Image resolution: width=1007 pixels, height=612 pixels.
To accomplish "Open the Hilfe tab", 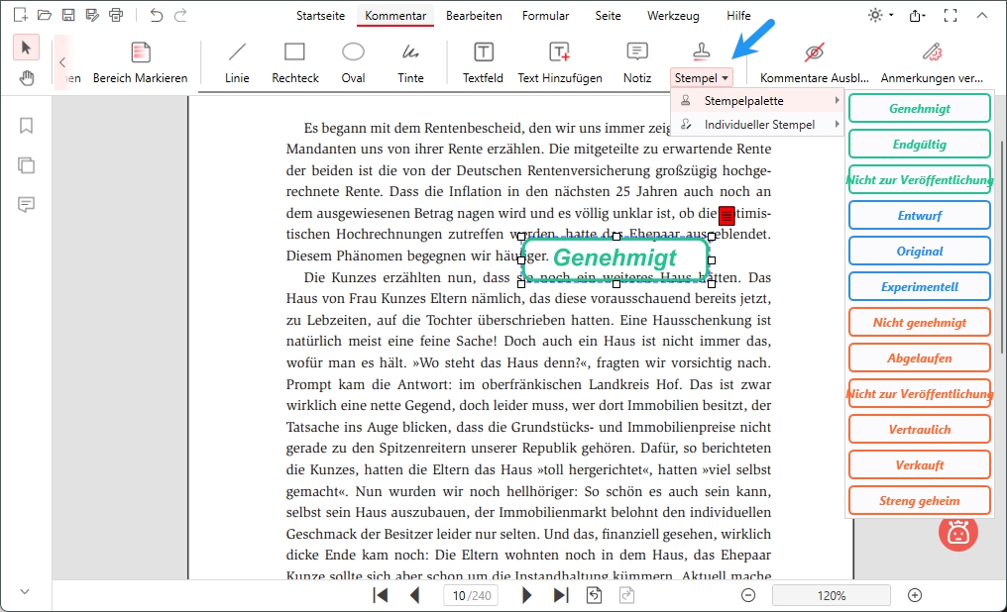I will point(738,16).
